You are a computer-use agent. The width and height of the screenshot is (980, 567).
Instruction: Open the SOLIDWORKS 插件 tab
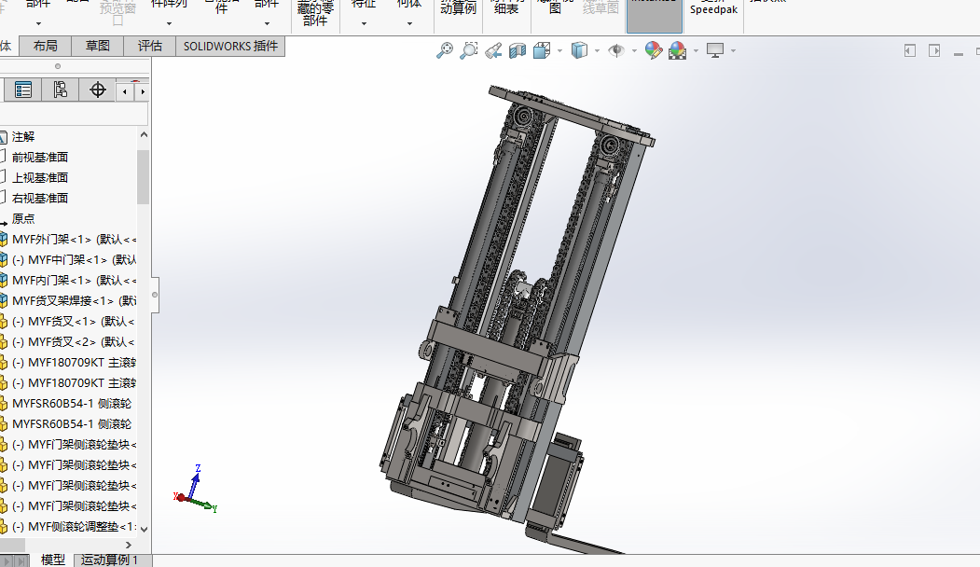pyautogui.click(x=230, y=46)
